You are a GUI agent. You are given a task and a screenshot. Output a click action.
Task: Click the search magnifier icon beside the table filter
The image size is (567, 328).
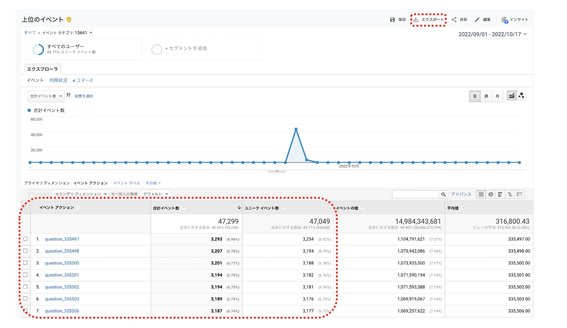444,194
